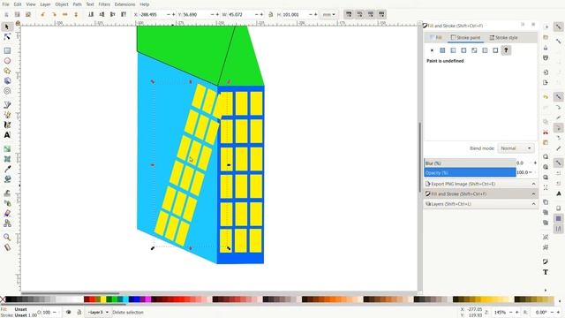Raise selection to top
The width and height of the screenshot is (565, 318).
click(124, 14)
